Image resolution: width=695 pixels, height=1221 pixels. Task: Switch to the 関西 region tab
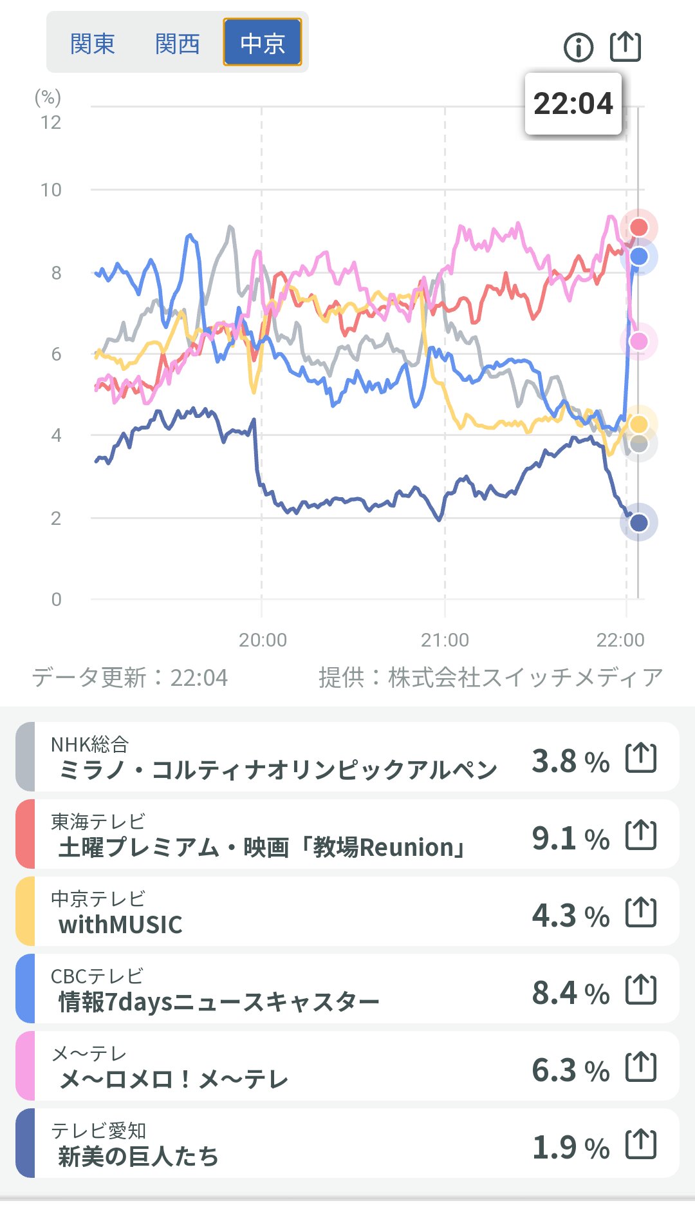[x=178, y=43]
